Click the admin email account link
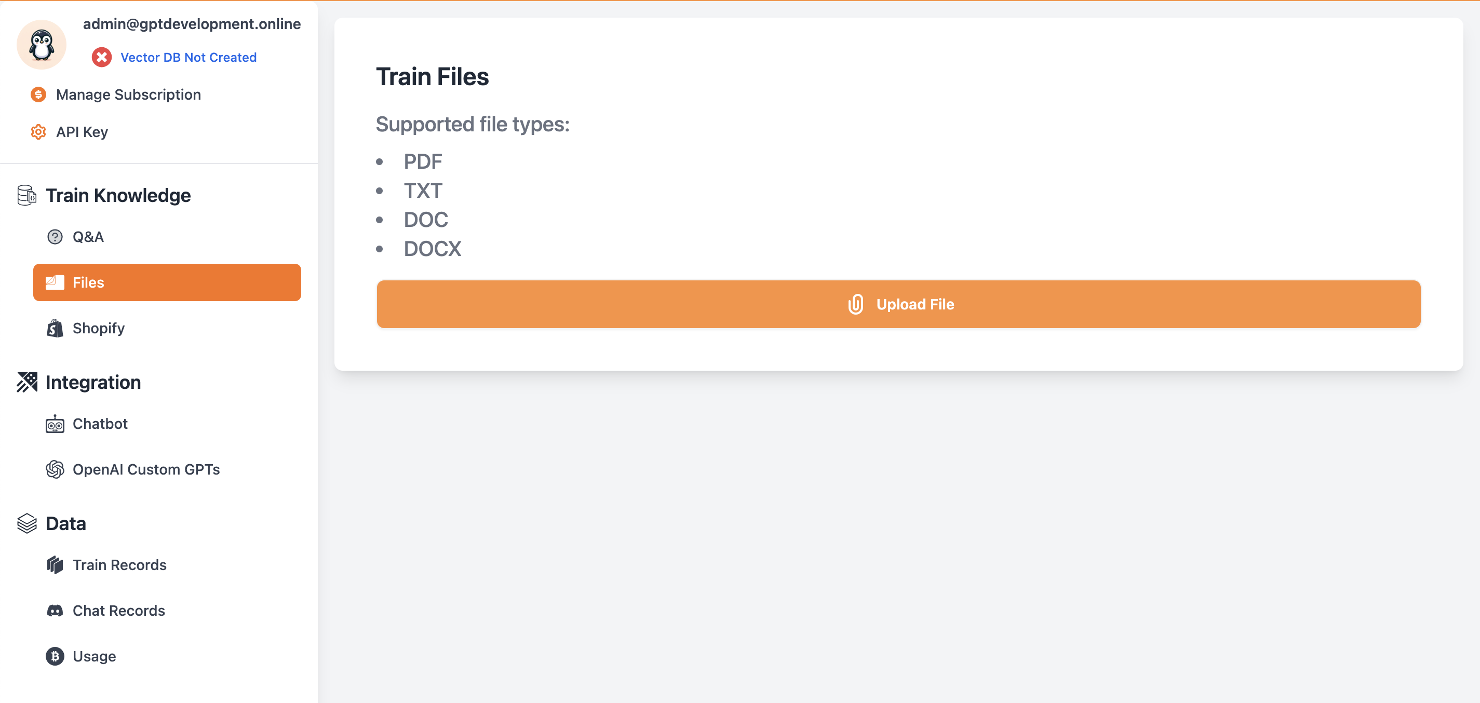1480x703 pixels. point(194,23)
